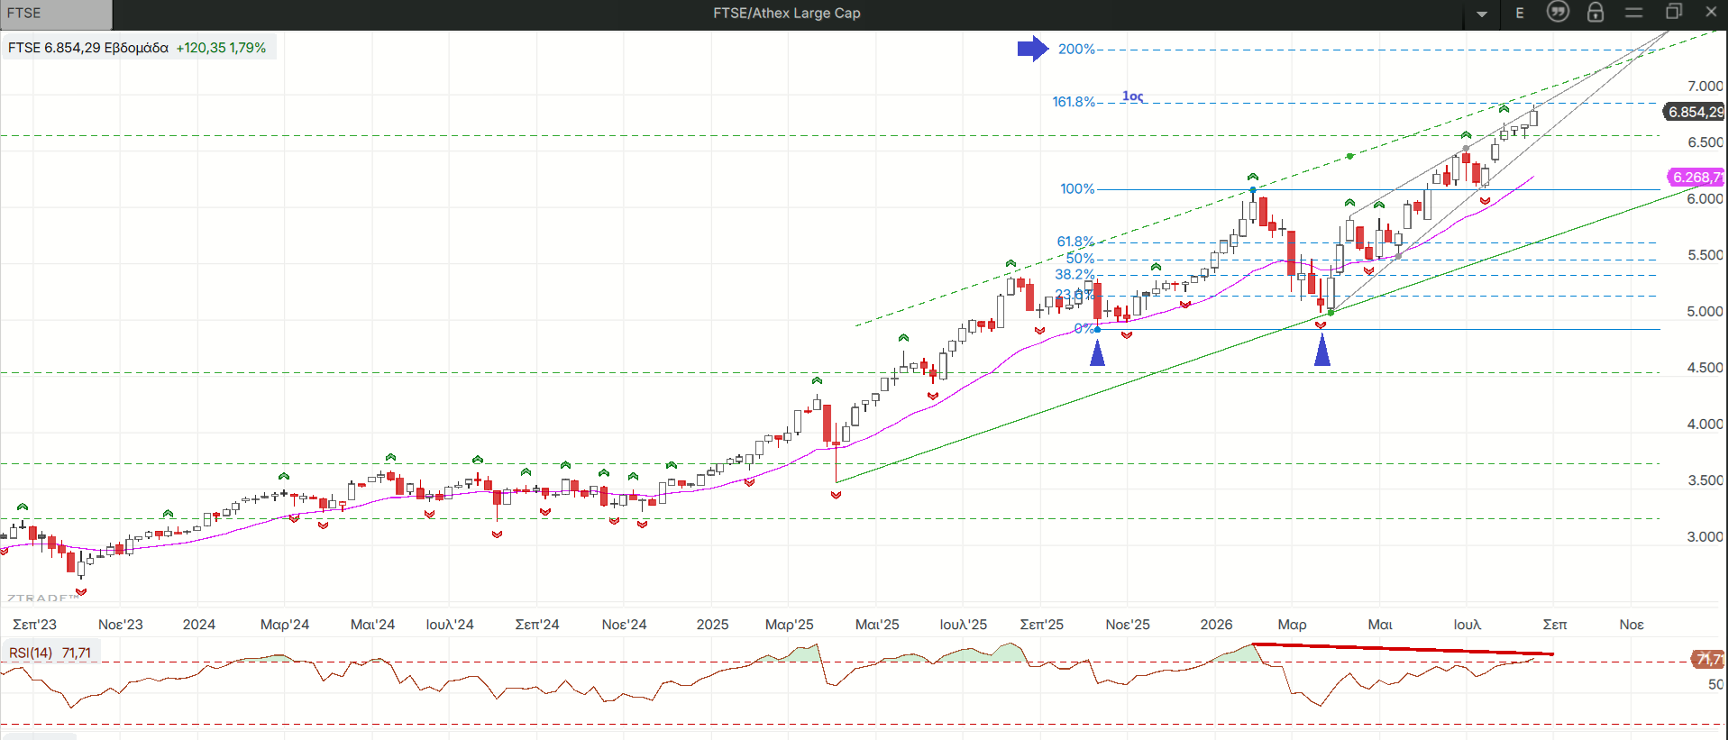The image size is (1728, 740).
Task: Click the 5.000 price axis label
Action: coord(1705,312)
